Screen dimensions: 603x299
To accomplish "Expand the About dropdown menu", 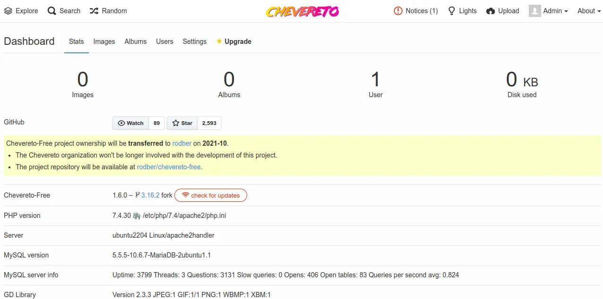I will pyautogui.click(x=589, y=11).
